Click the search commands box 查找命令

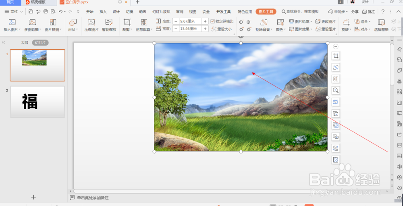point(300,12)
